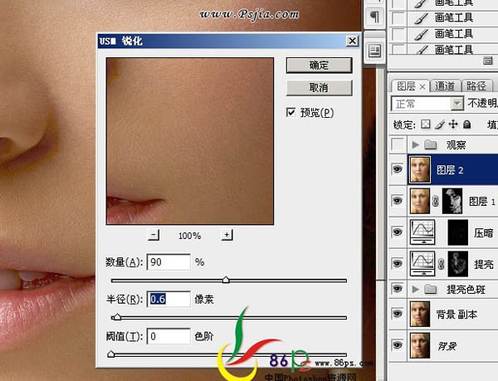Show the 观察 layer group
498x381 pixels.
coord(397,145)
